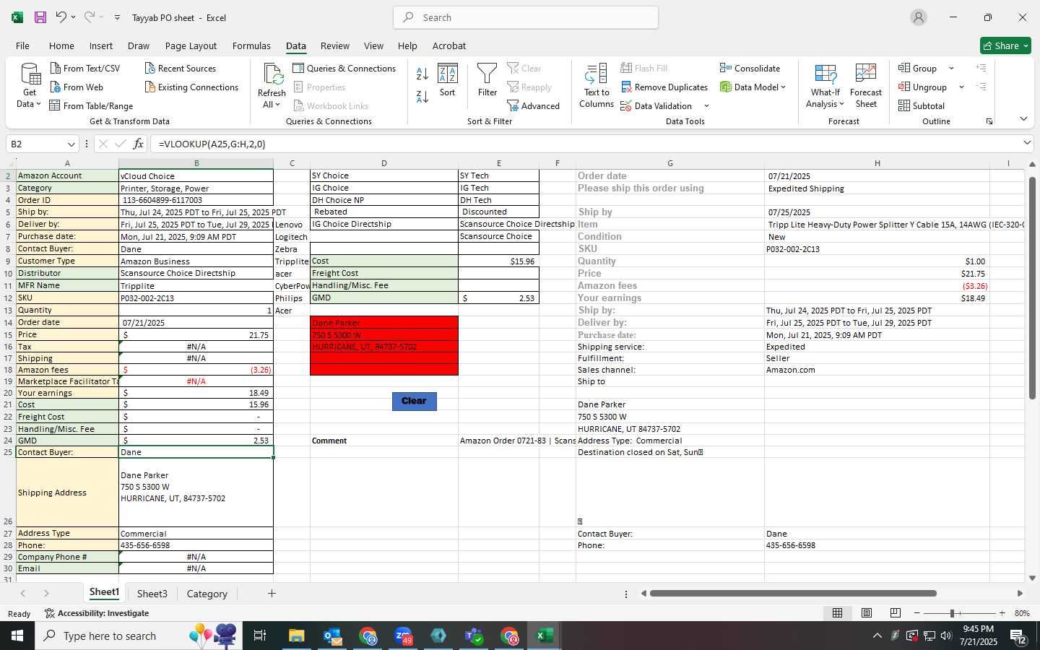Click the Undo arrow icon
This screenshot has width=1040, height=650.
click(61, 17)
